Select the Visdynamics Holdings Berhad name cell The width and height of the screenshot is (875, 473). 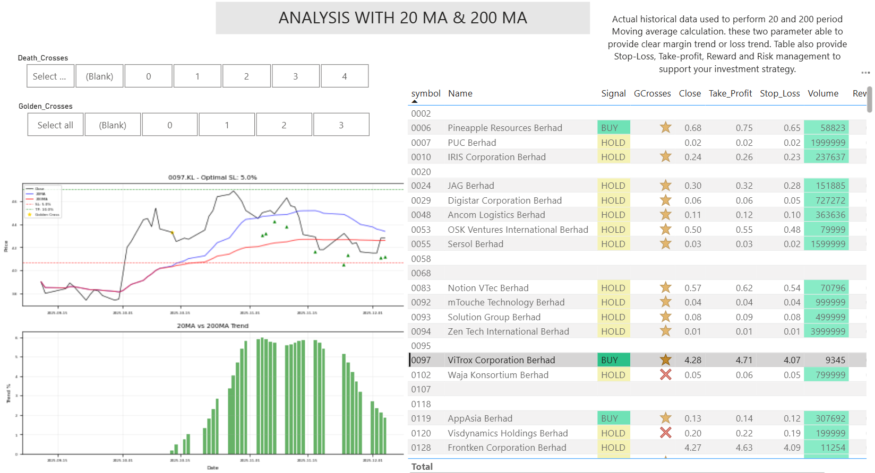(508, 433)
